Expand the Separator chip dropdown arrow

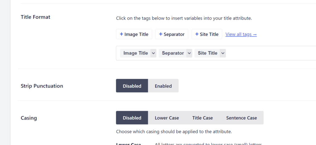(189, 53)
